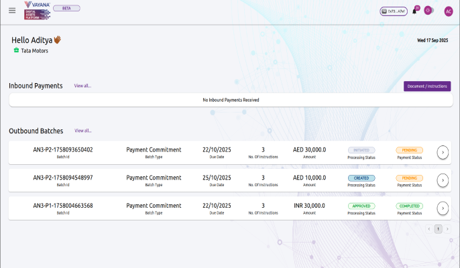Screen dimensions: 460x268
Task: Click the BETA badge
Action: pos(71,8)
